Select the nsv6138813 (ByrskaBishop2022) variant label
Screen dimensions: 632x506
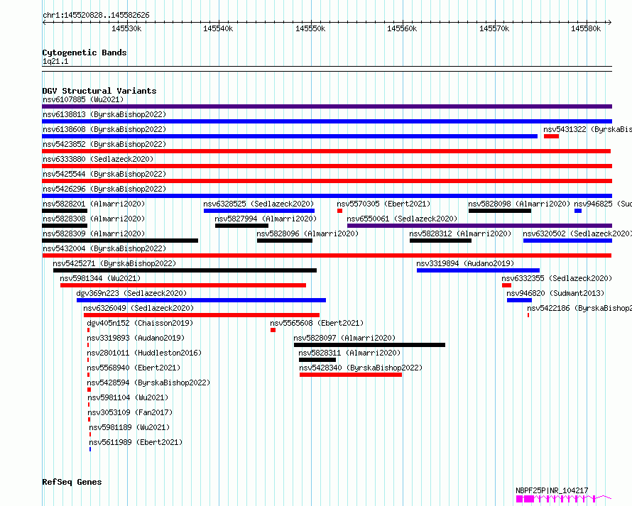pyautogui.click(x=104, y=114)
